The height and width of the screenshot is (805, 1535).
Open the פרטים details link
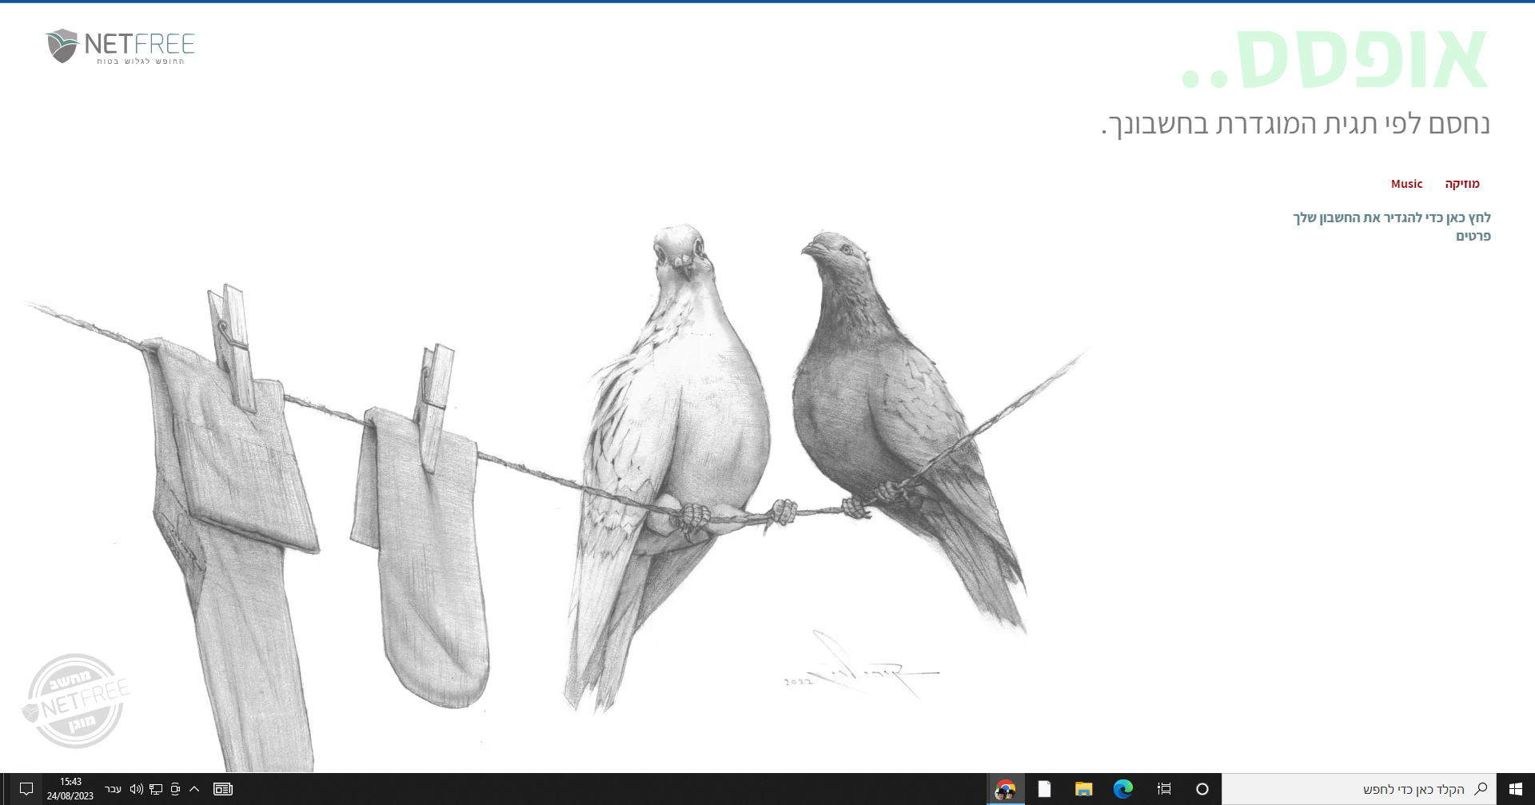pyautogui.click(x=1473, y=236)
